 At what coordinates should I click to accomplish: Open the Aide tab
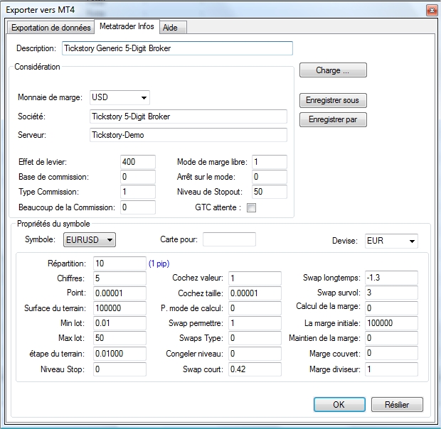tap(170, 28)
